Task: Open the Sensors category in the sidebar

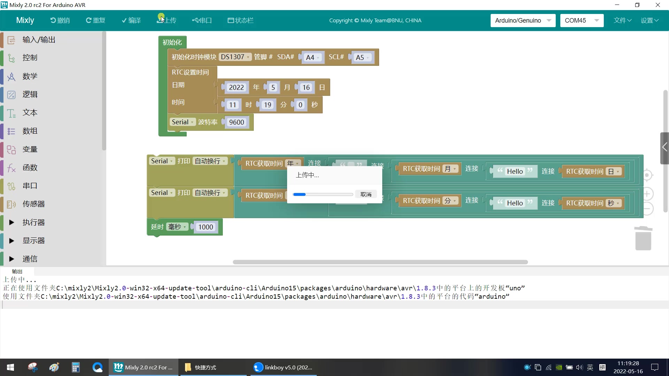Action: [33, 204]
